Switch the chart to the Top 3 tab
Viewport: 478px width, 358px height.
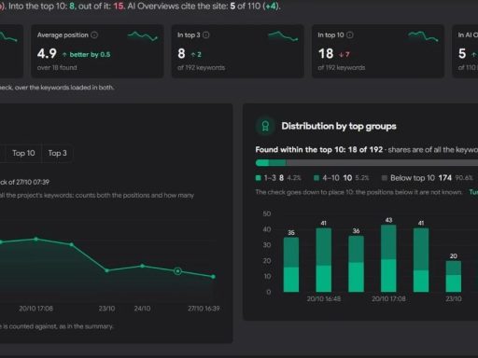(57, 153)
